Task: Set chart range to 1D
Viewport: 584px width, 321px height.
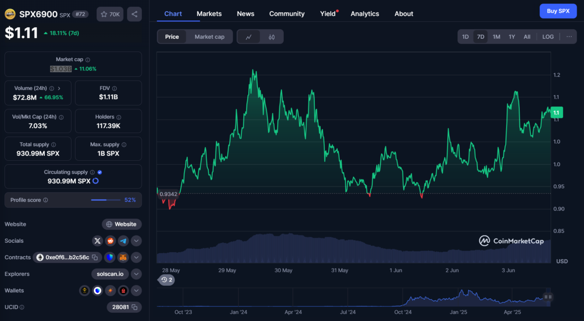Action: point(465,37)
